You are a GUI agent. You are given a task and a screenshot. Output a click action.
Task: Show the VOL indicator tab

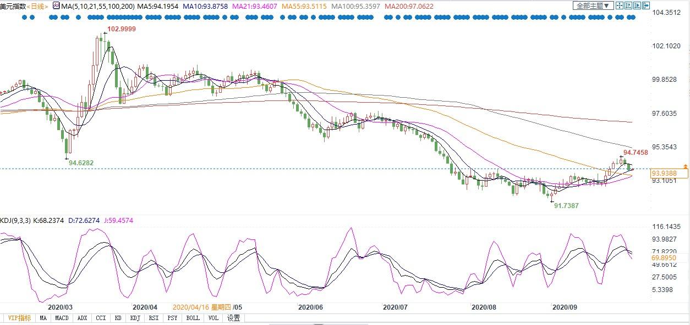(213, 318)
